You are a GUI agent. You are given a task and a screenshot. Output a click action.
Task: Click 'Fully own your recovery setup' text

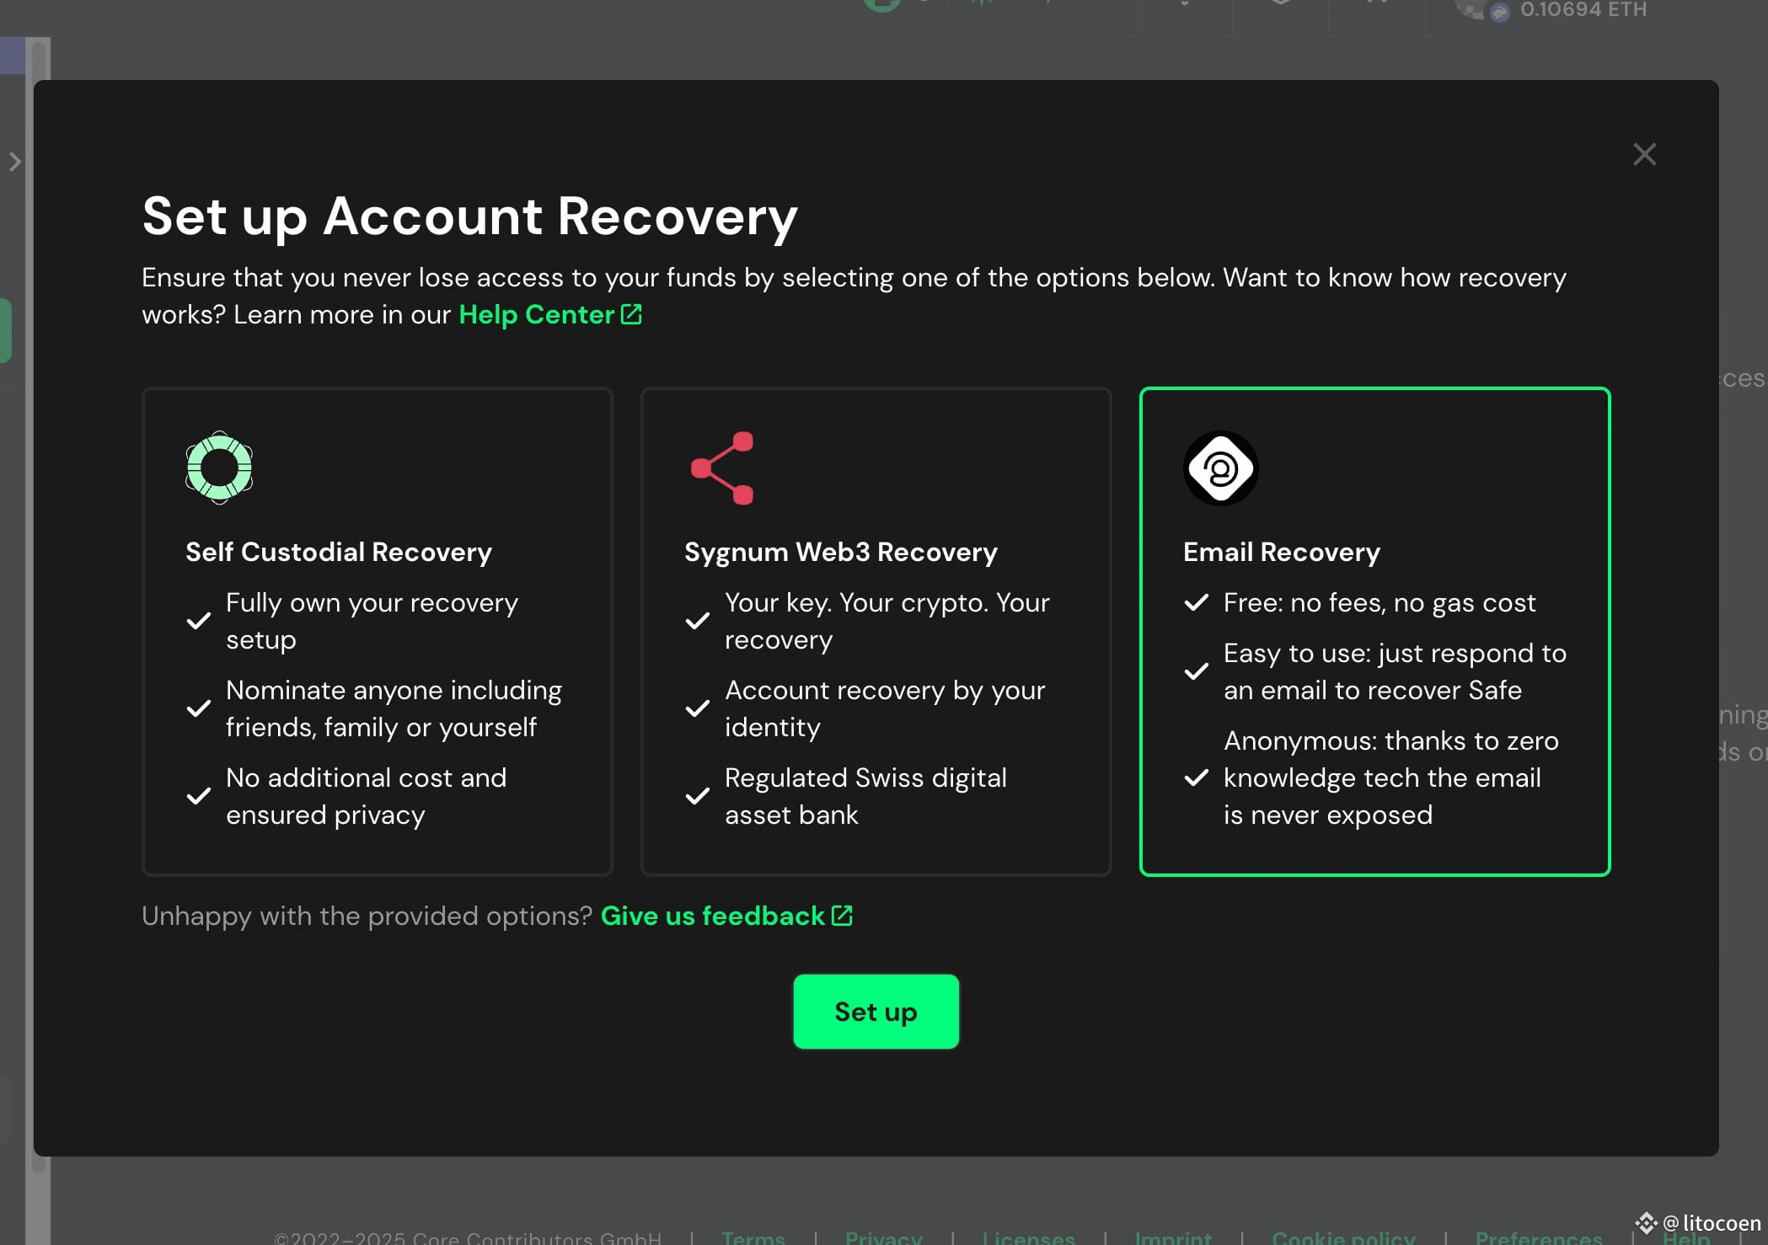(x=372, y=621)
